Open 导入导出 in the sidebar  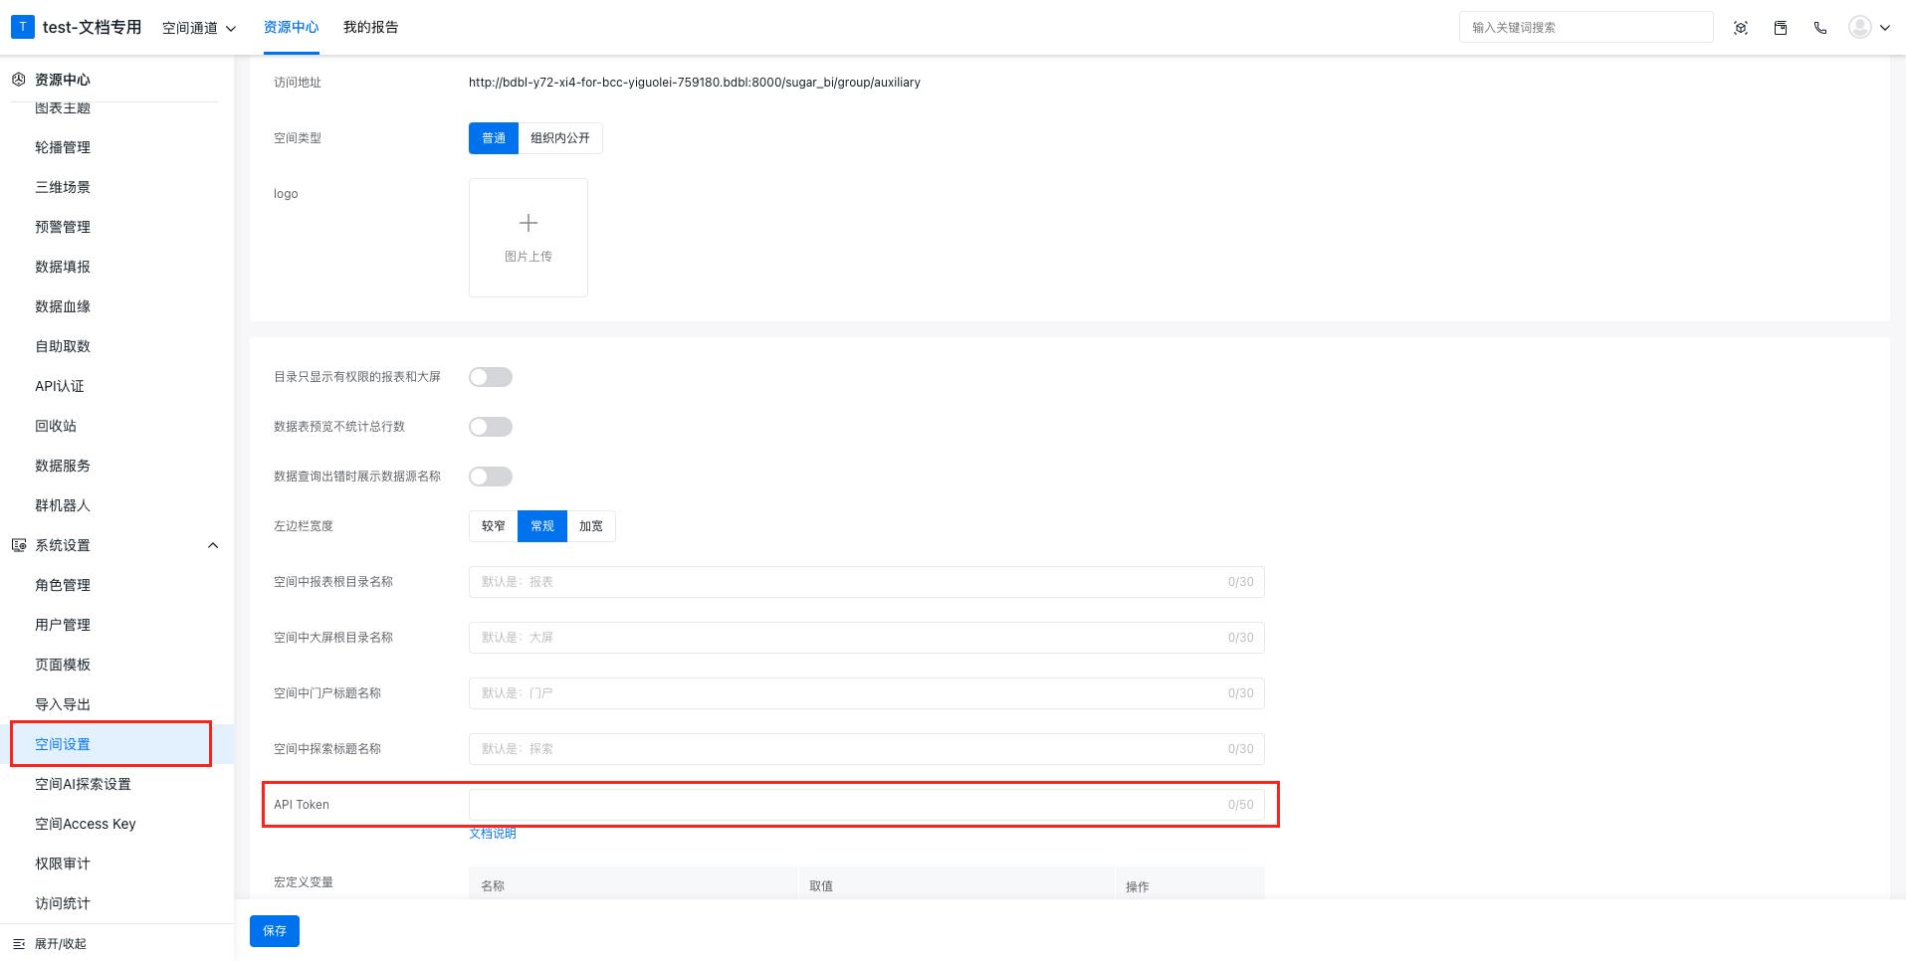point(63,704)
